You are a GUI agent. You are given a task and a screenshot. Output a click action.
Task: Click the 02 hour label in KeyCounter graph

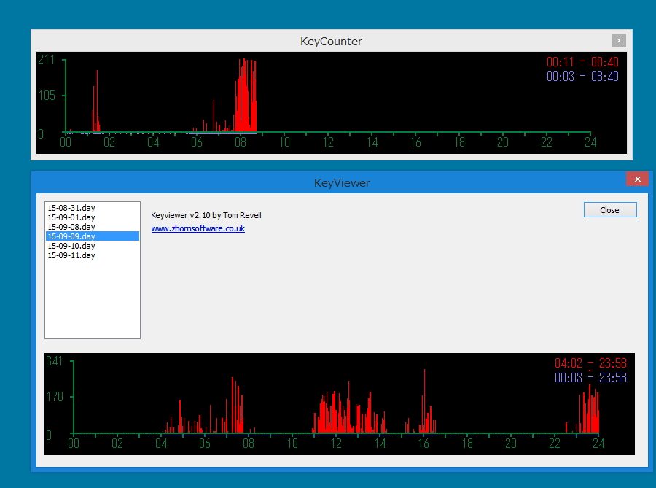pos(109,142)
